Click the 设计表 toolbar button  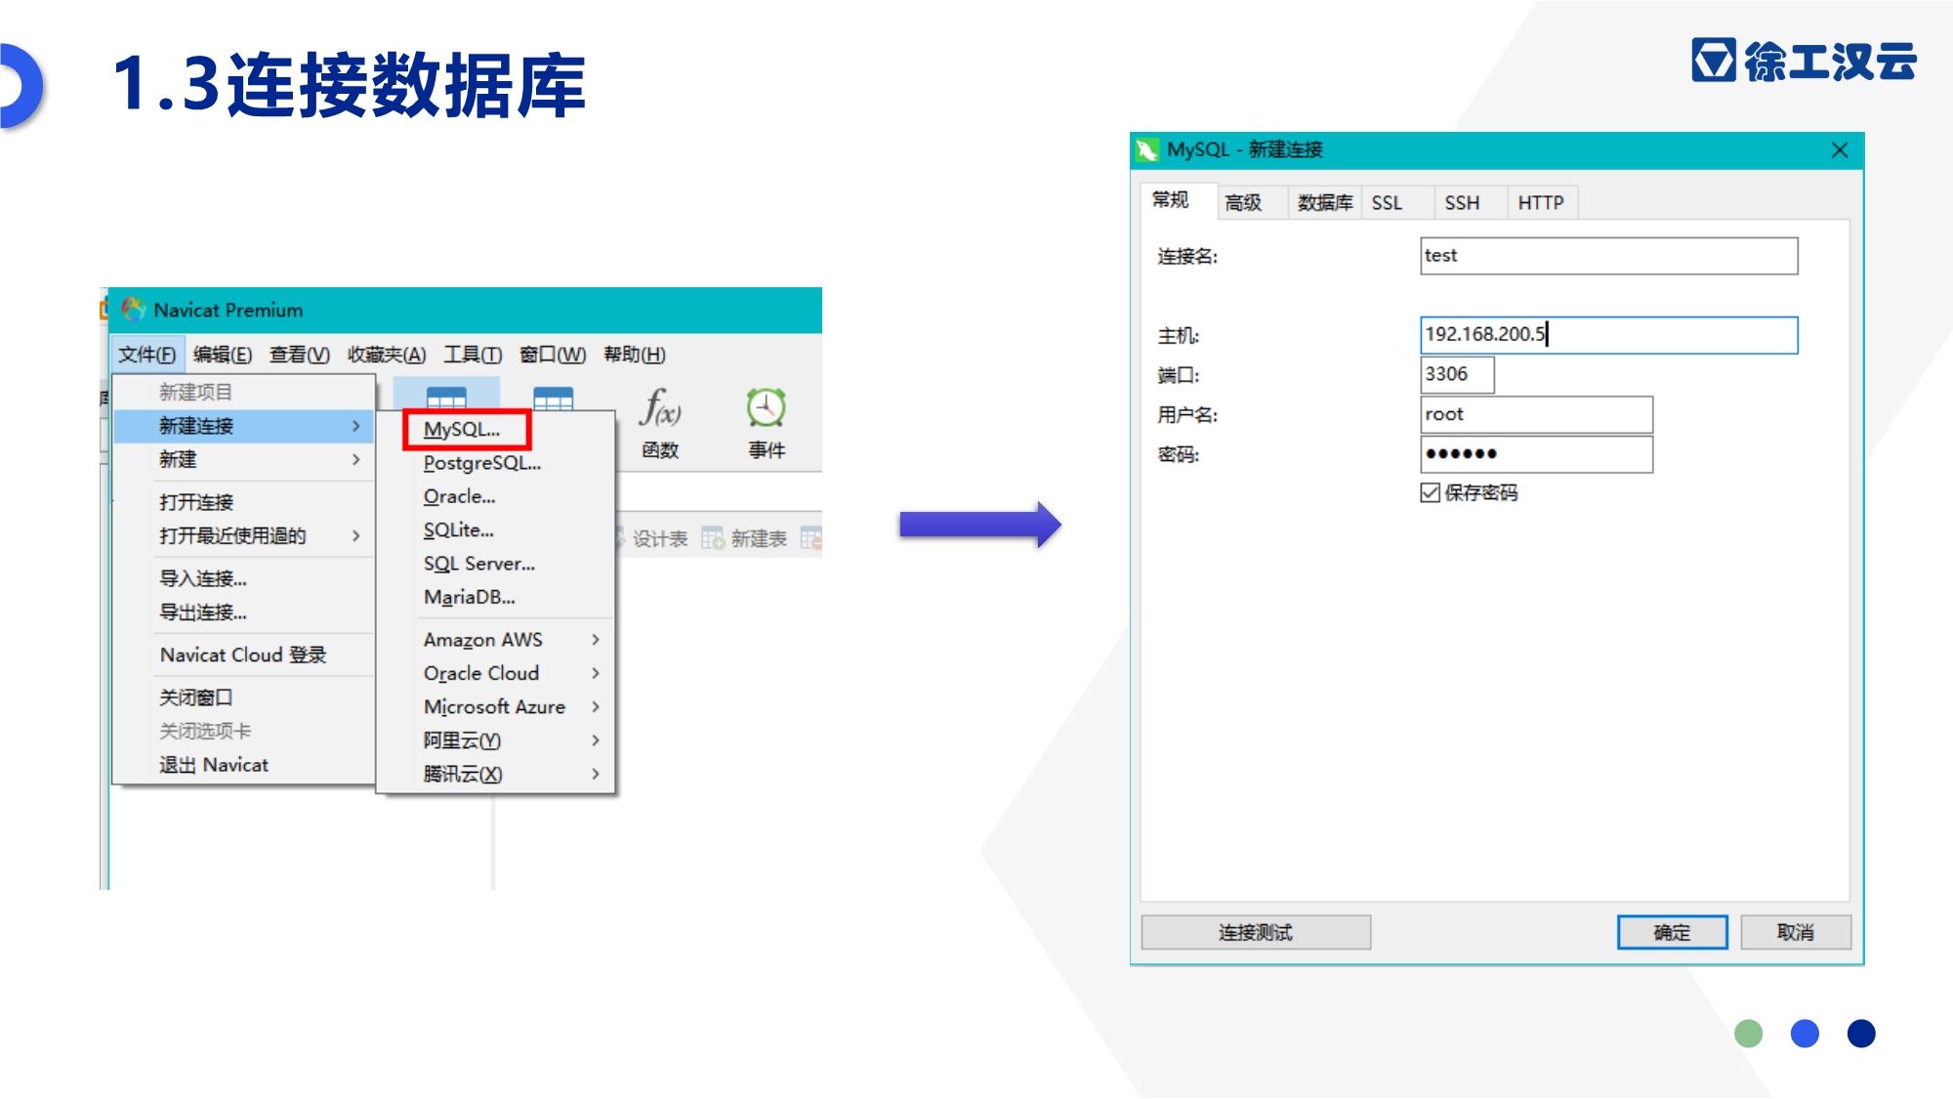point(652,538)
